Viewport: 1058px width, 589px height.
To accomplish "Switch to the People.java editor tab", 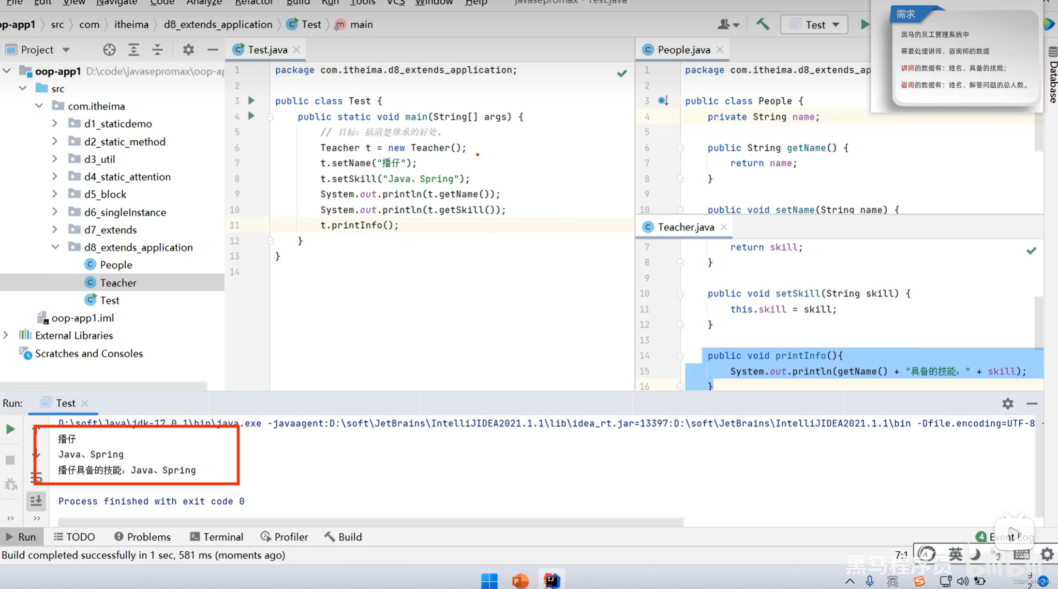I will [x=683, y=50].
